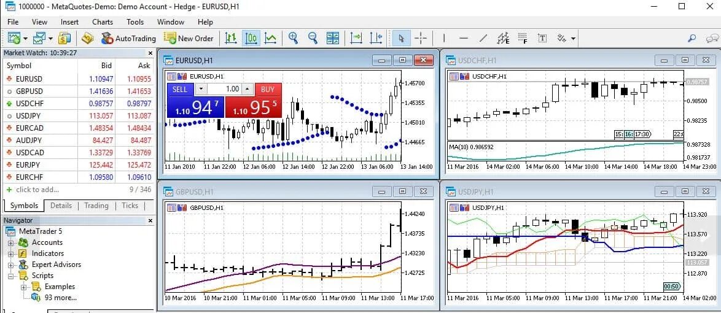Open the Tools menu
Viewport: 721px width, 313px height.
tap(135, 21)
